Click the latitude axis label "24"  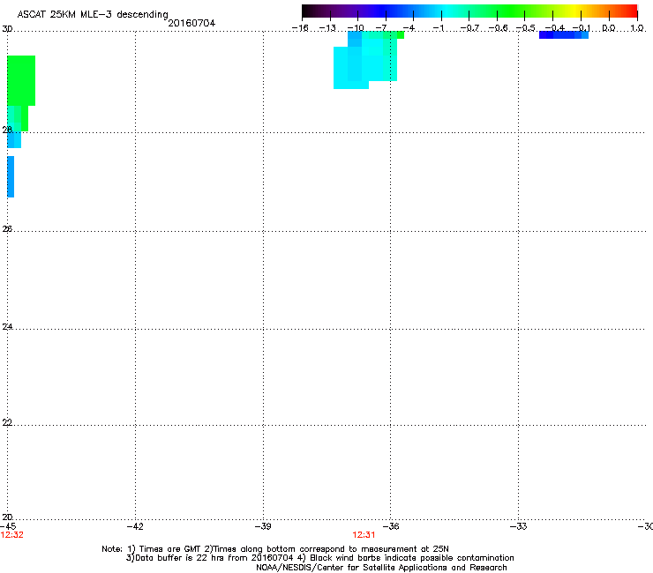tap(7, 327)
